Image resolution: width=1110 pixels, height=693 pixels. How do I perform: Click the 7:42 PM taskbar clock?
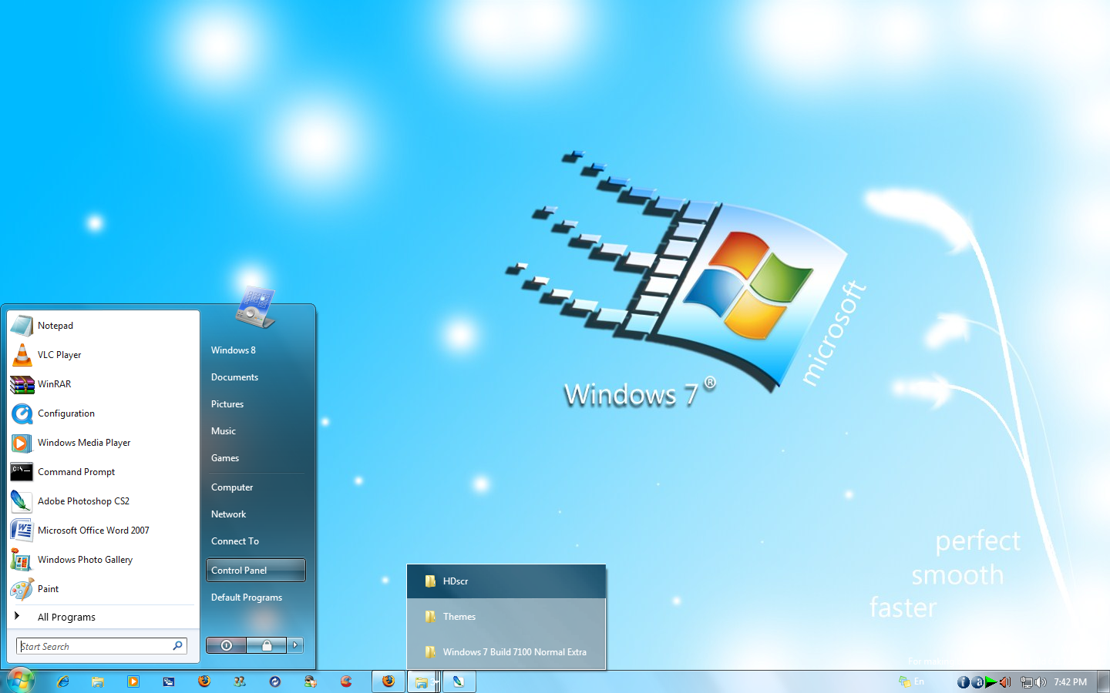click(1071, 682)
